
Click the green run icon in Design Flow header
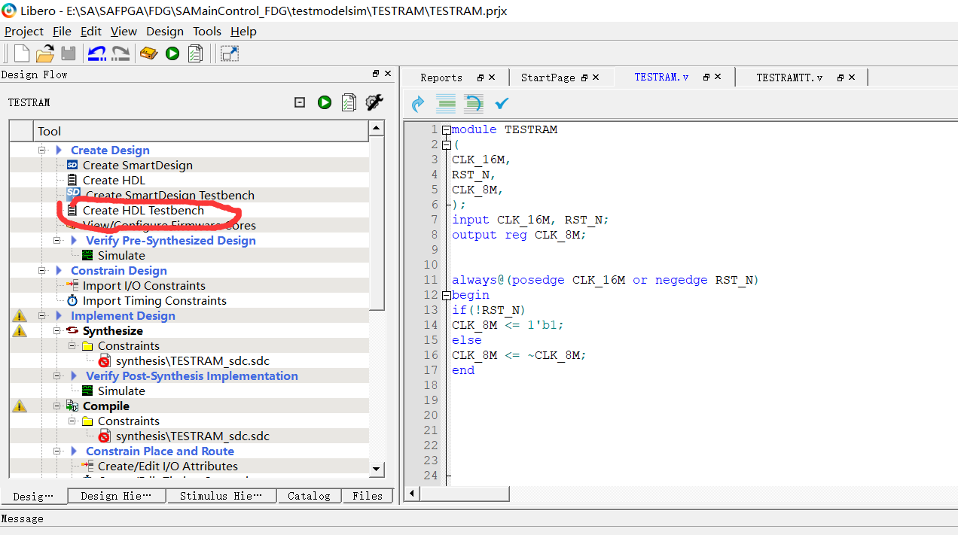coord(325,102)
